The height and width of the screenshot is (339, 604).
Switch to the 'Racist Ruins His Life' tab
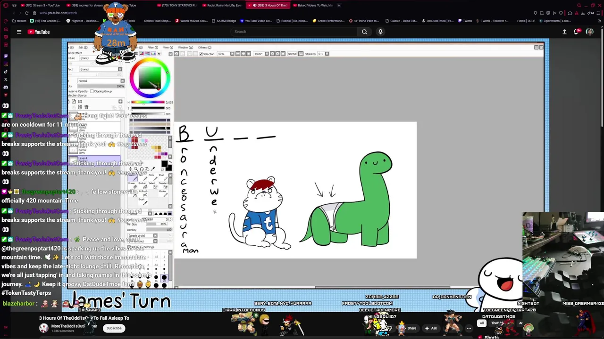pos(222,5)
